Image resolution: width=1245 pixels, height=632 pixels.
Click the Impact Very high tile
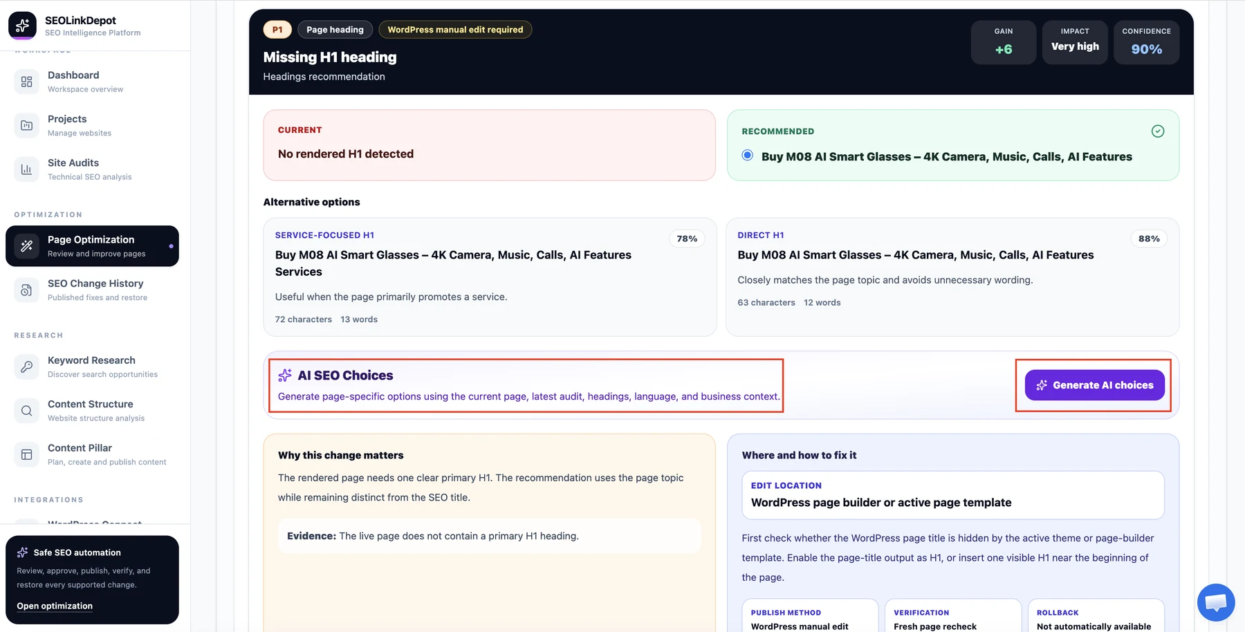click(x=1075, y=42)
